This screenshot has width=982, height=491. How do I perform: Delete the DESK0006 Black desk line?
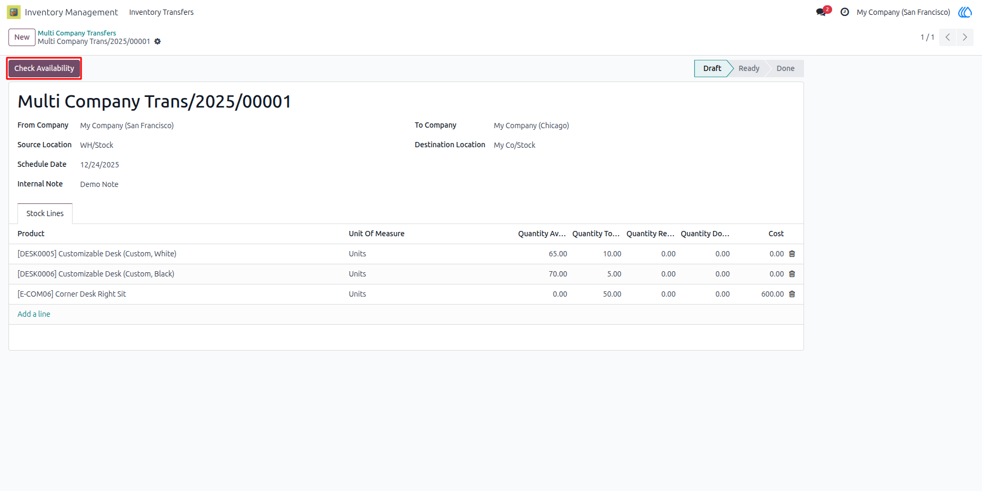[792, 274]
